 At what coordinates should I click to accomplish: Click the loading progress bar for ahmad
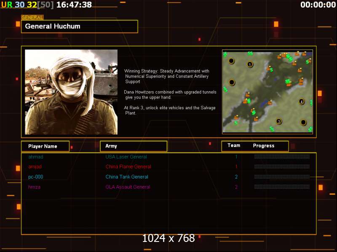[282, 157]
